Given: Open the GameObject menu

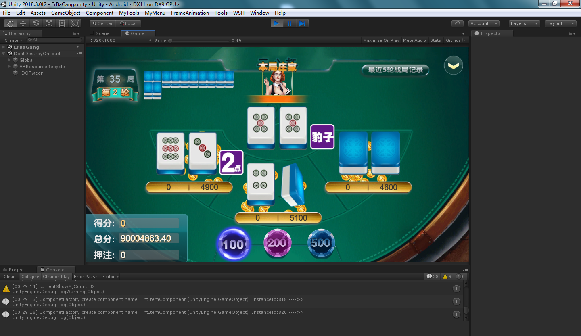Looking at the screenshot, I should point(66,13).
